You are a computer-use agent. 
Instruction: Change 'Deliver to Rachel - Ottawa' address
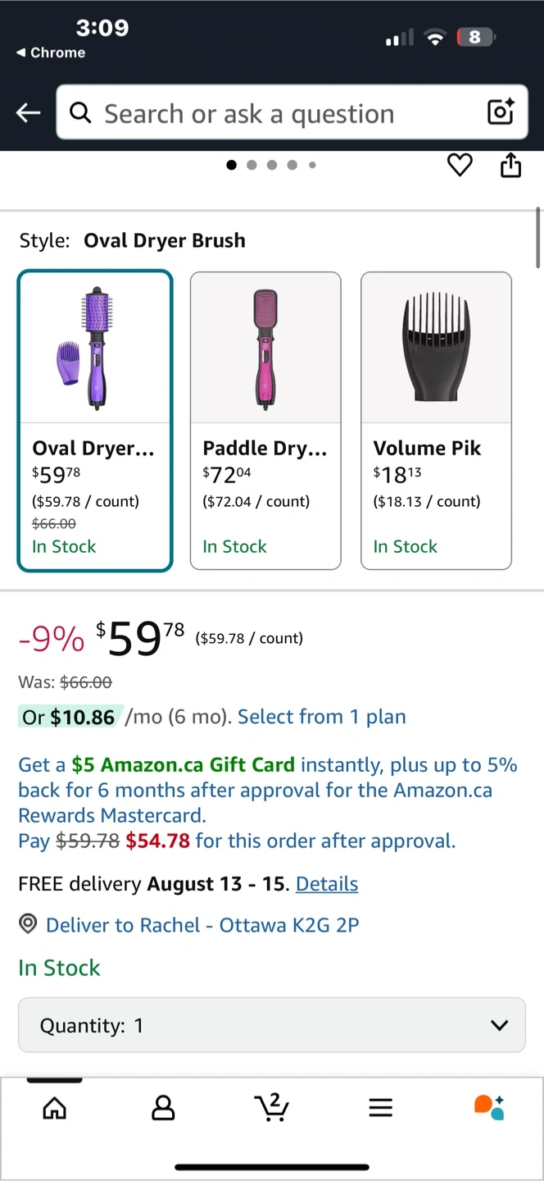202,925
